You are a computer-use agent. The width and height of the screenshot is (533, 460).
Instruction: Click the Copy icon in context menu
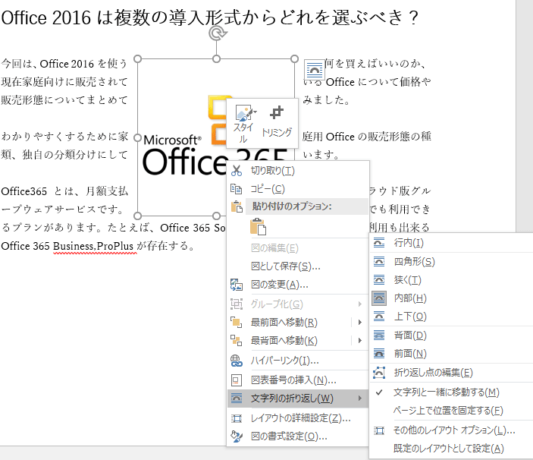point(237,189)
